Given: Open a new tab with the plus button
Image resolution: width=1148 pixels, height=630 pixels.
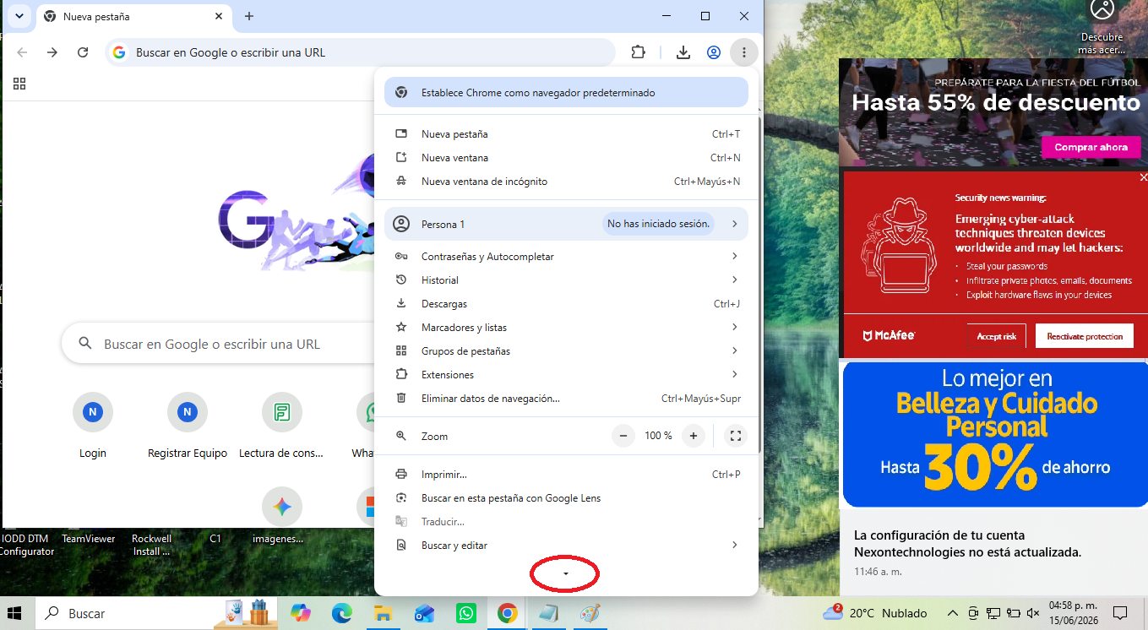Looking at the screenshot, I should tap(249, 16).
